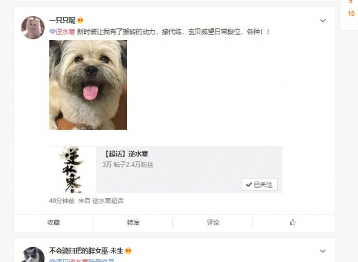Viewport: 358px width, 262px height.
Task: Open 评论 comments on the post
Action: click(213, 223)
